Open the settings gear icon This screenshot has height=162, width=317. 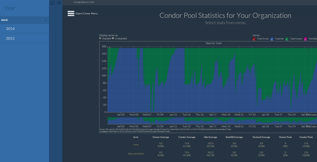click(59, 3)
